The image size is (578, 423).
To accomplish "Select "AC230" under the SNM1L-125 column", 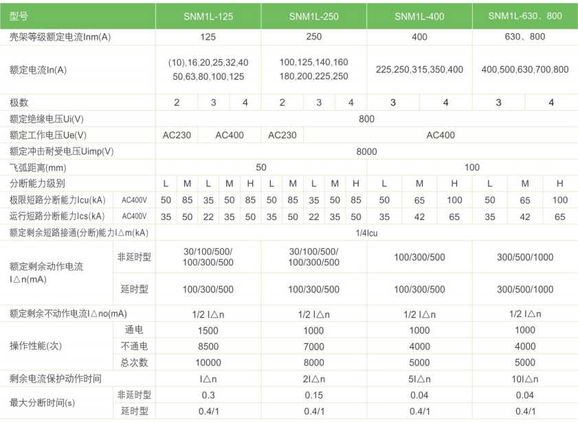I will click(177, 135).
